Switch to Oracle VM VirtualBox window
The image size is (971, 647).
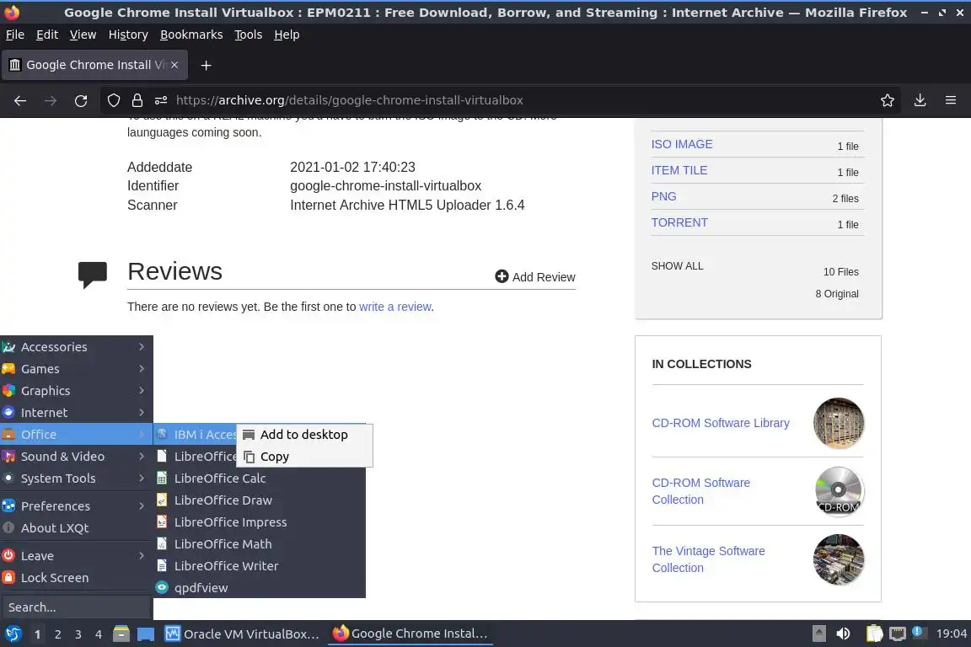coord(242,634)
